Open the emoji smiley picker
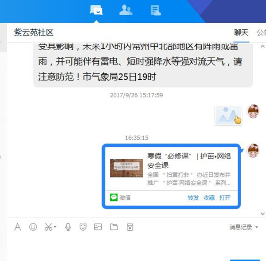 click(33, 227)
